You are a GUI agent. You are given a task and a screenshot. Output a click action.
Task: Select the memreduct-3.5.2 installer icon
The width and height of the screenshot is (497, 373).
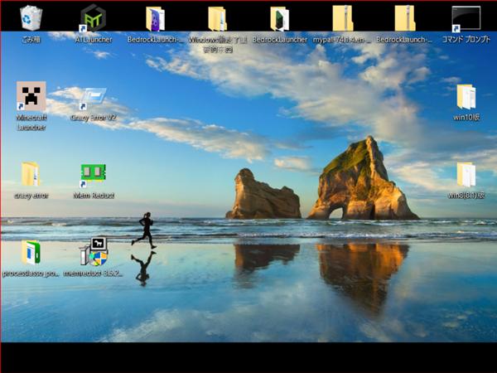pyautogui.click(x=93, y=252)
